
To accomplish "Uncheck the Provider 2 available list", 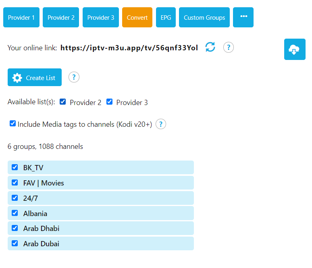I will pos(62,102).
